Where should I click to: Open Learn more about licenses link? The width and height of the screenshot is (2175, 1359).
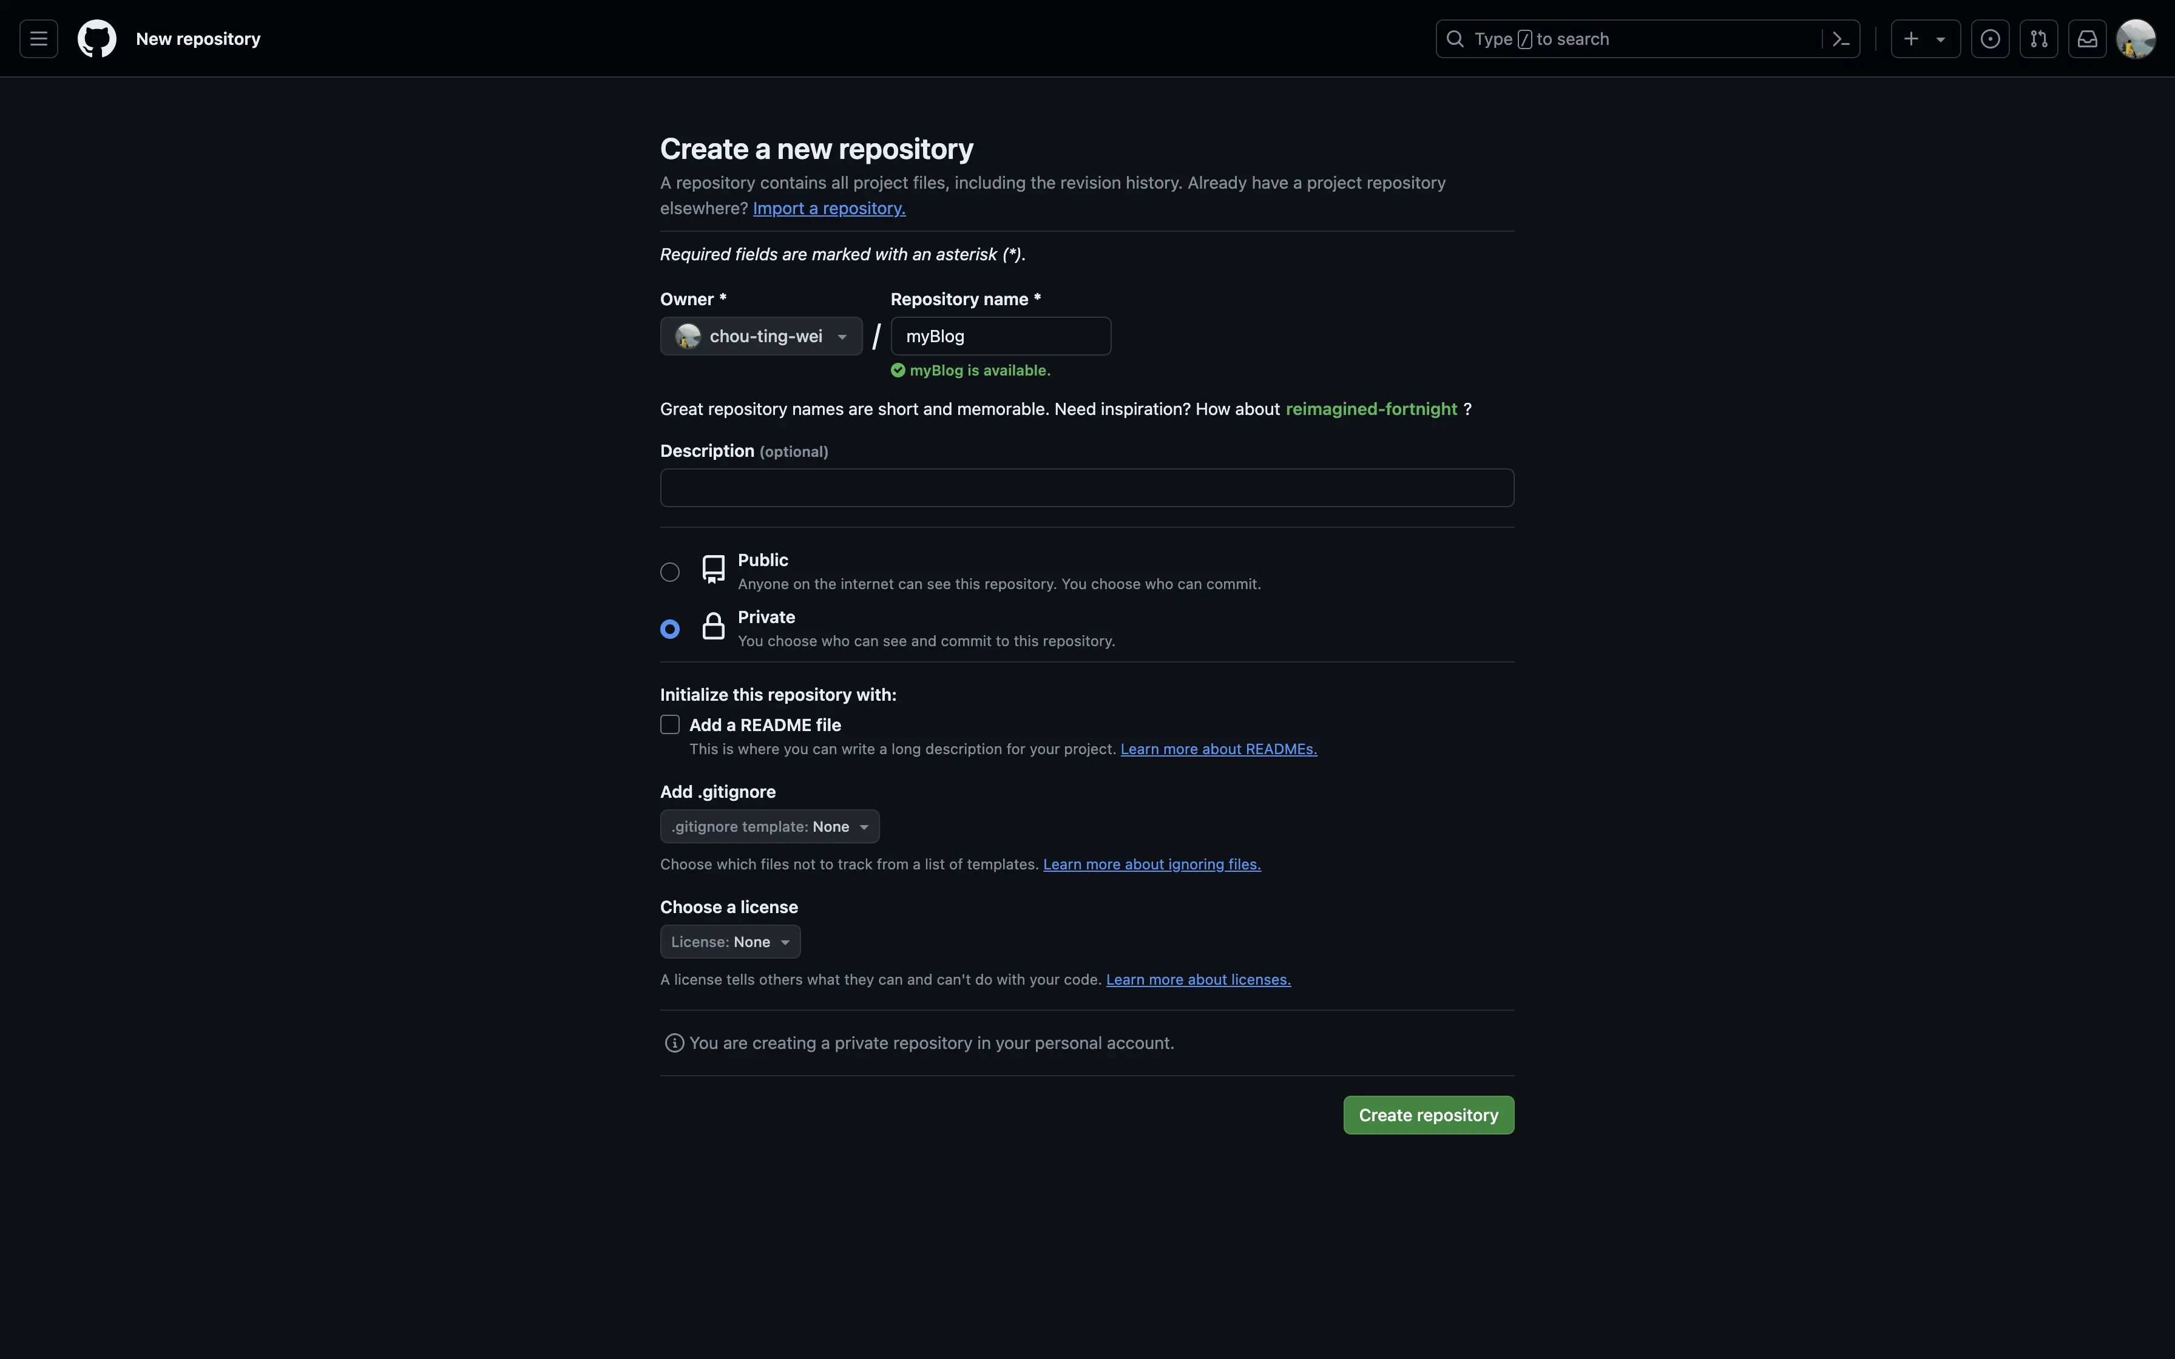click(1198, 979)
